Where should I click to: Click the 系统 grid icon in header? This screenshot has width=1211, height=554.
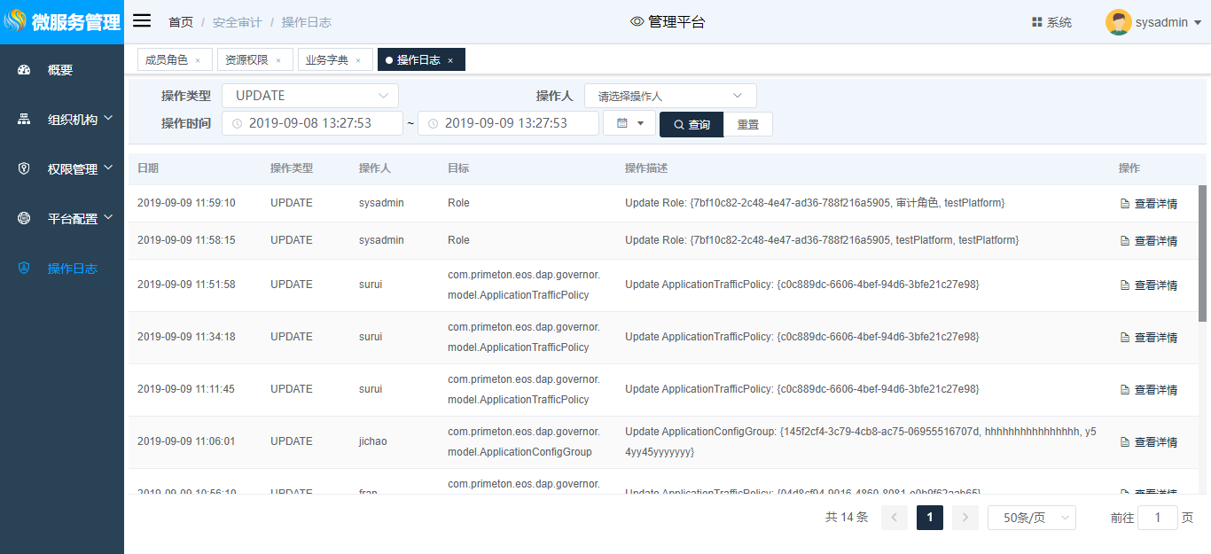click(1036, 22)
